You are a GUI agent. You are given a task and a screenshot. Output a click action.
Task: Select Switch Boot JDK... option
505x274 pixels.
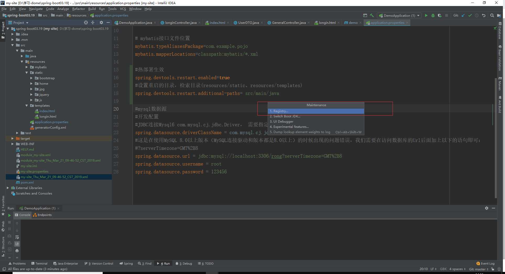coord(316,116)
